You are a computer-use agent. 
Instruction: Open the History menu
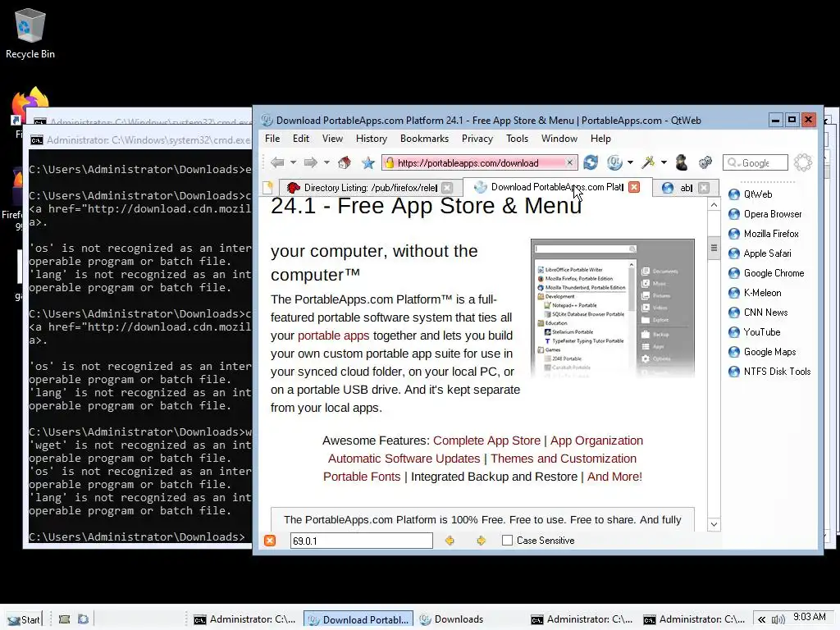pyautogui.click(x=372, y=139)
